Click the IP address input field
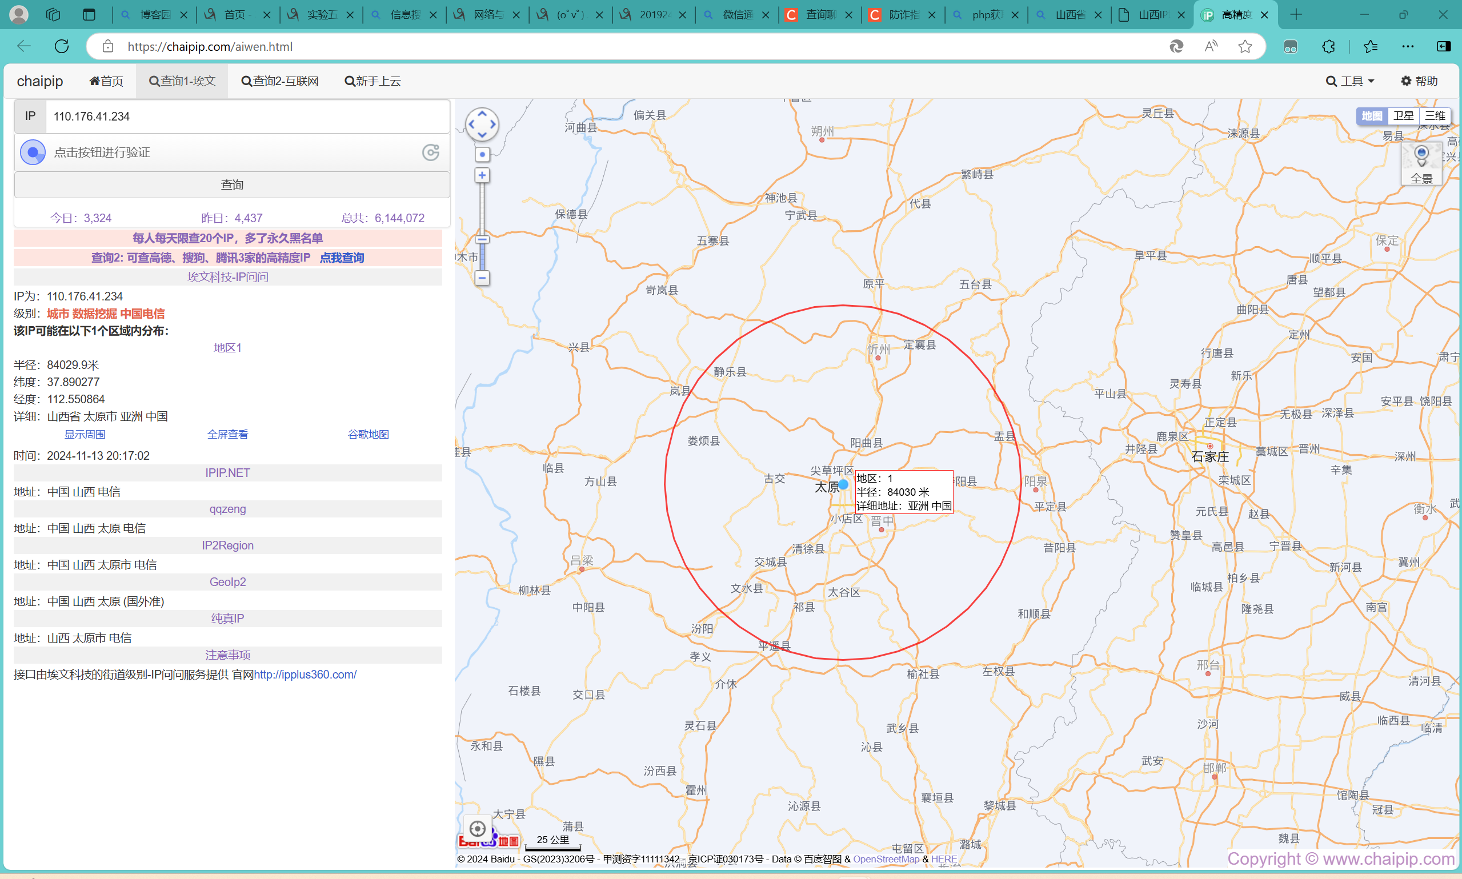1462x879 pixels. point(247,116)
